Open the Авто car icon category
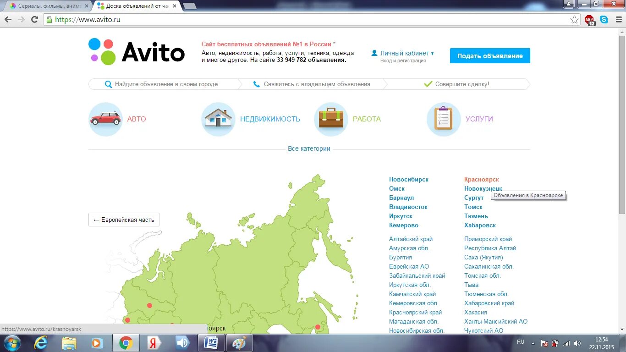626x352 pixels. (105, 119)
